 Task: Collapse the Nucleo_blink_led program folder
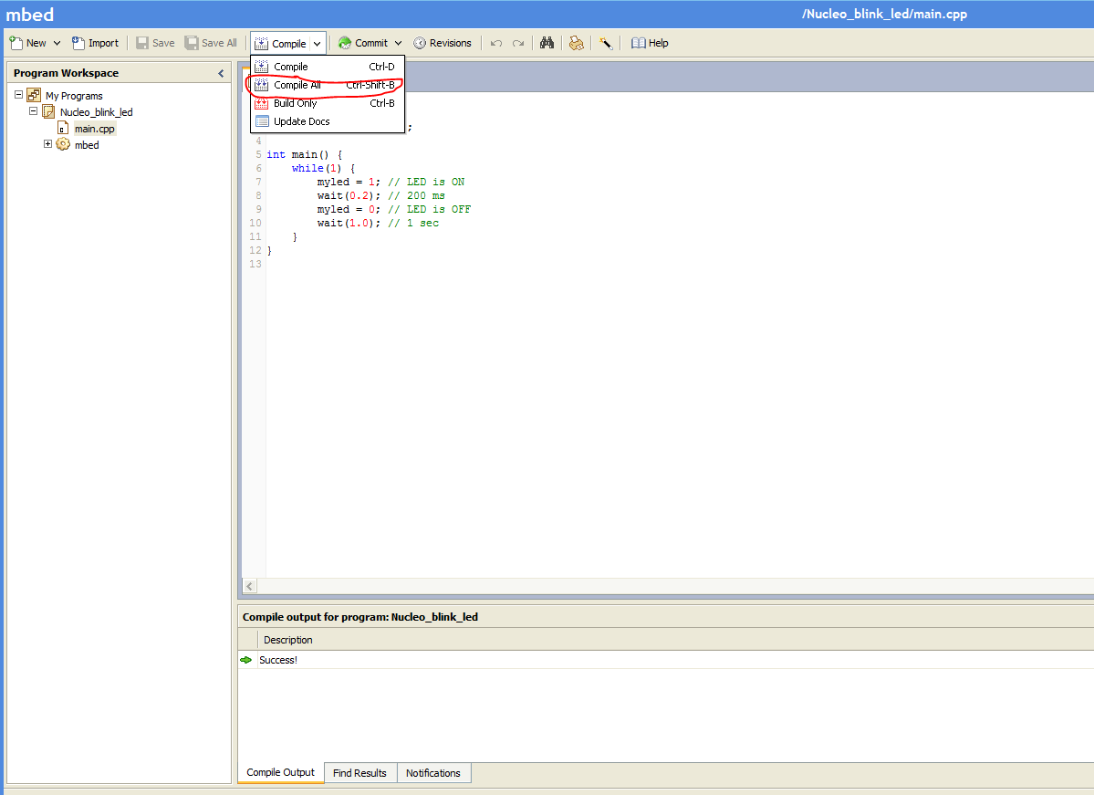pyautogui.click(x=34, y=111)
